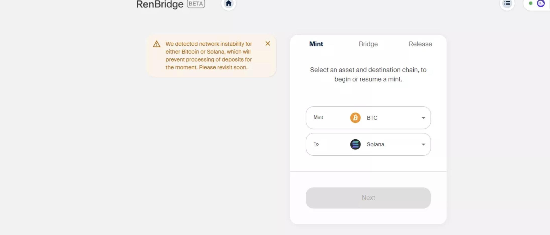Open the transaction list icon
This screenshot has width=550, height=235.
[x=507, y=4]
